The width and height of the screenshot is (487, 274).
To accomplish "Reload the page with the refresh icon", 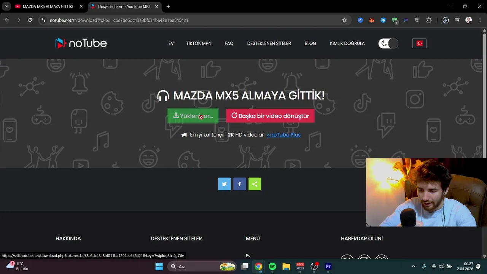I will pyautogui.click(x=30, y=20).
